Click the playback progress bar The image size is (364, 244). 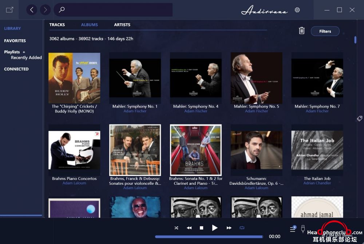click(x=209, y=237)
